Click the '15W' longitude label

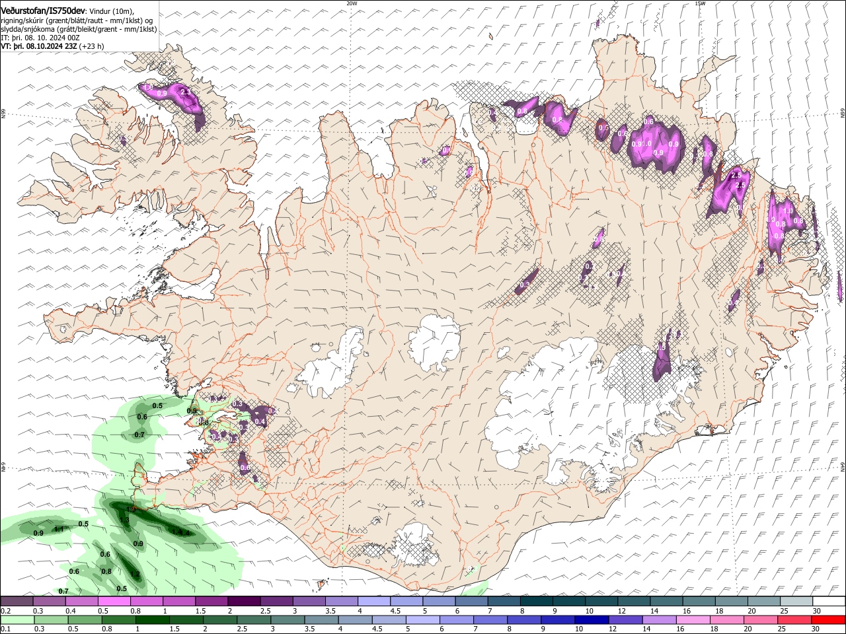700,3
